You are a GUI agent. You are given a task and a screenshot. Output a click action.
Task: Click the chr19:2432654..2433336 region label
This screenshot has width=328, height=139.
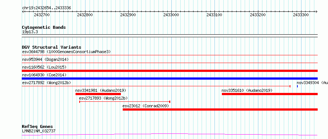(46, 8)
